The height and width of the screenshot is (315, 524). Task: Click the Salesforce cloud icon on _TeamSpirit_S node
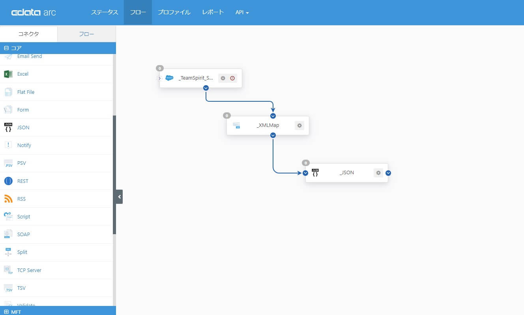tap(169, 78)
